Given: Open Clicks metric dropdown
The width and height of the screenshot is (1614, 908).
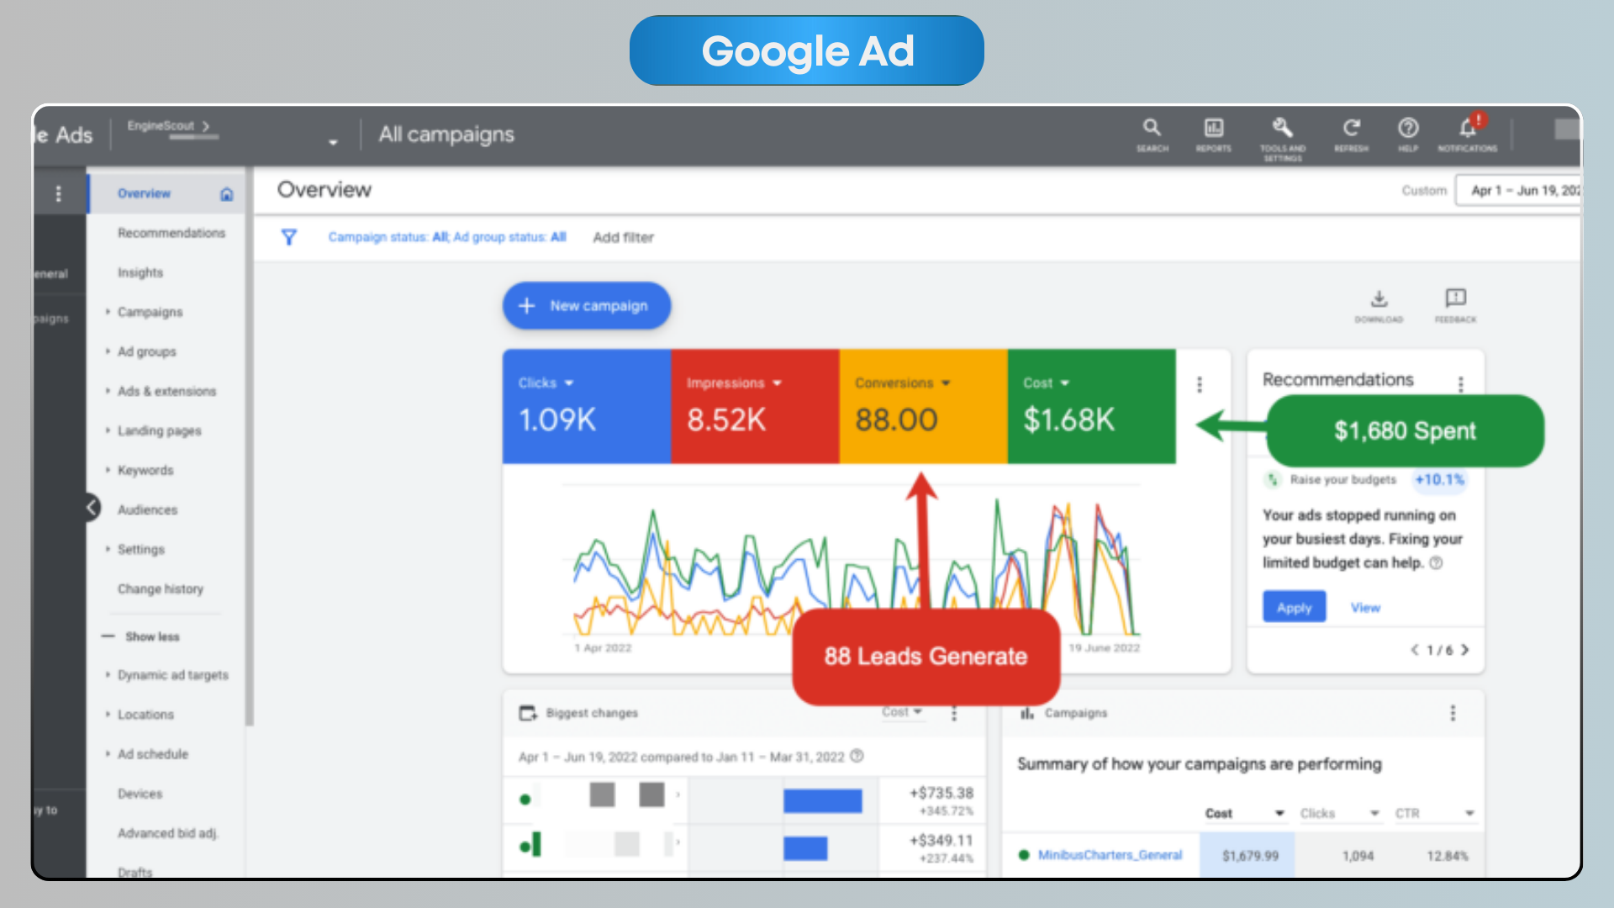Looking at the screenshot, I should click(546, 383).
